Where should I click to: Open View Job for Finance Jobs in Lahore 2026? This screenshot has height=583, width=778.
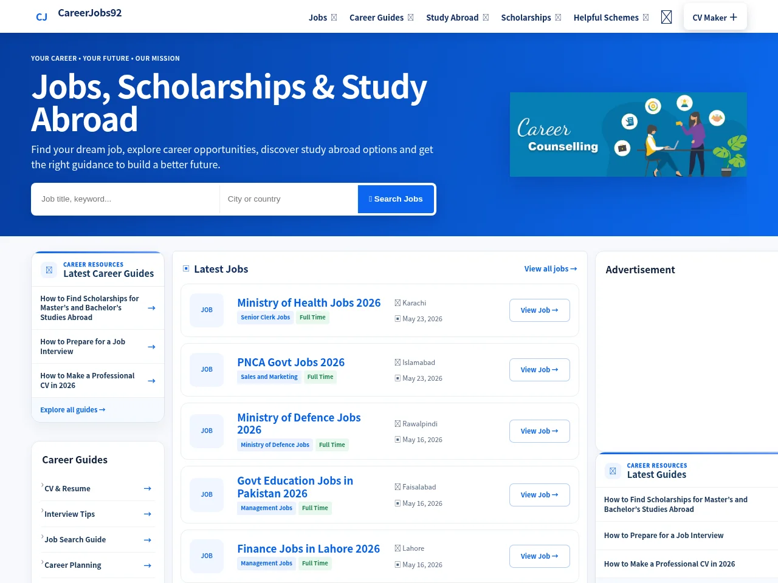540,556
